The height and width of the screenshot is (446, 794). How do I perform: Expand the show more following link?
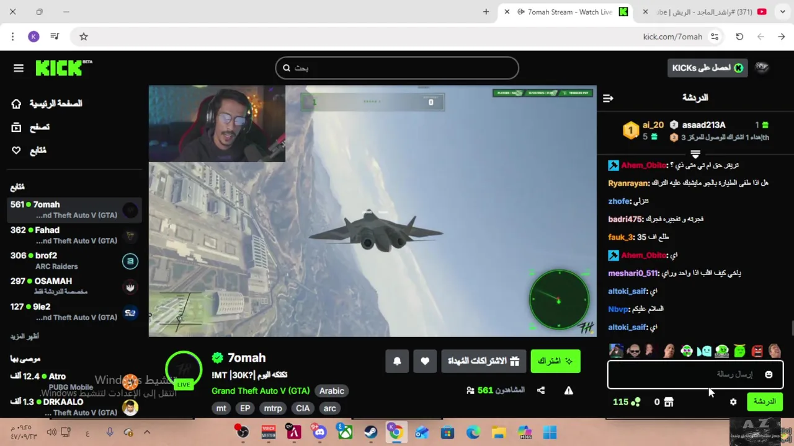25,336
